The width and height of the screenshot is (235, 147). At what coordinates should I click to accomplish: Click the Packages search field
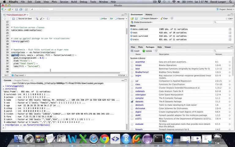tap(223, 51)
